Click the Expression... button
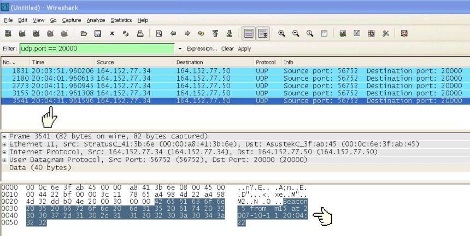This screenshot has width=470, height=236. click(x=202, y=49)
